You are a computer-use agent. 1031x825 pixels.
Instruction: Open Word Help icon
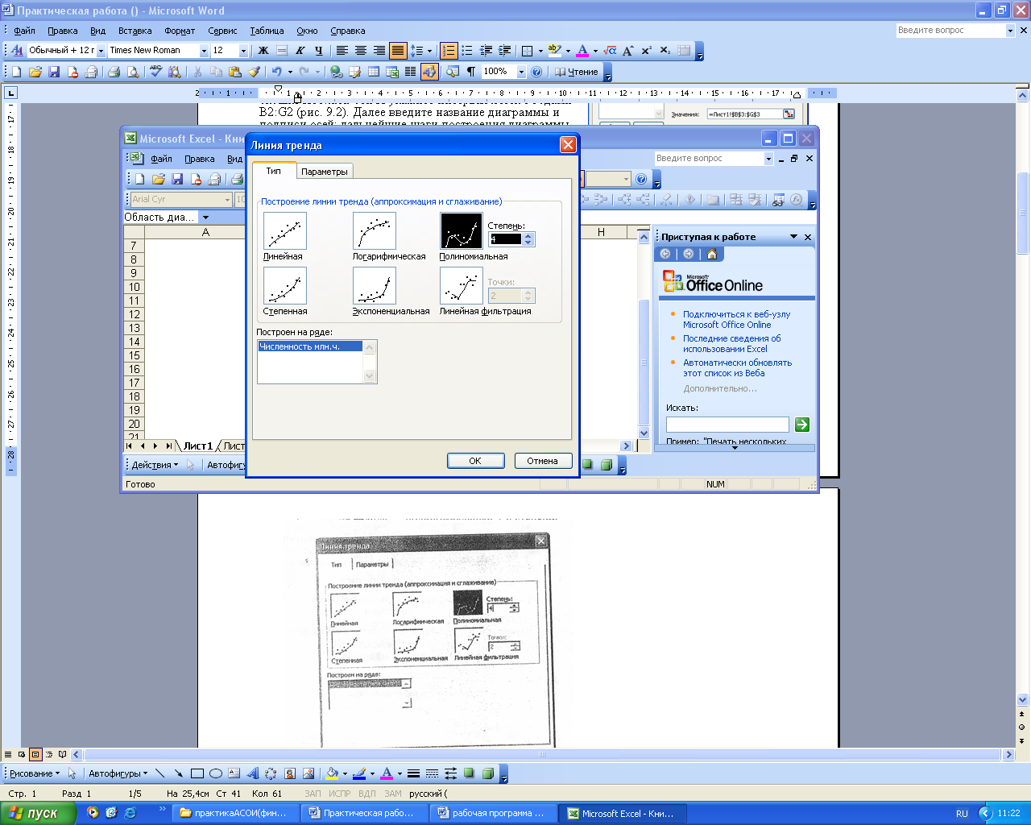pos(537,72)
